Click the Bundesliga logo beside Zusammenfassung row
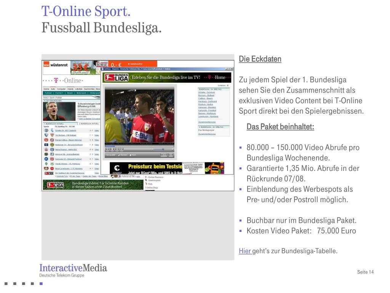 coord(49,173)
